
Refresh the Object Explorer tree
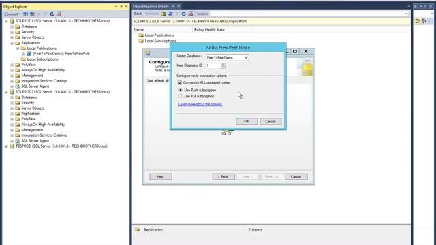point(52,14)
